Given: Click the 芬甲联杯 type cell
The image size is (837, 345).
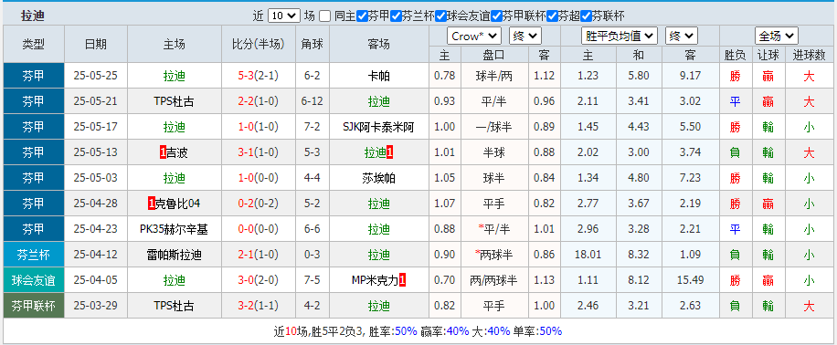Looking at the screenshot, I should coord(34,306).
